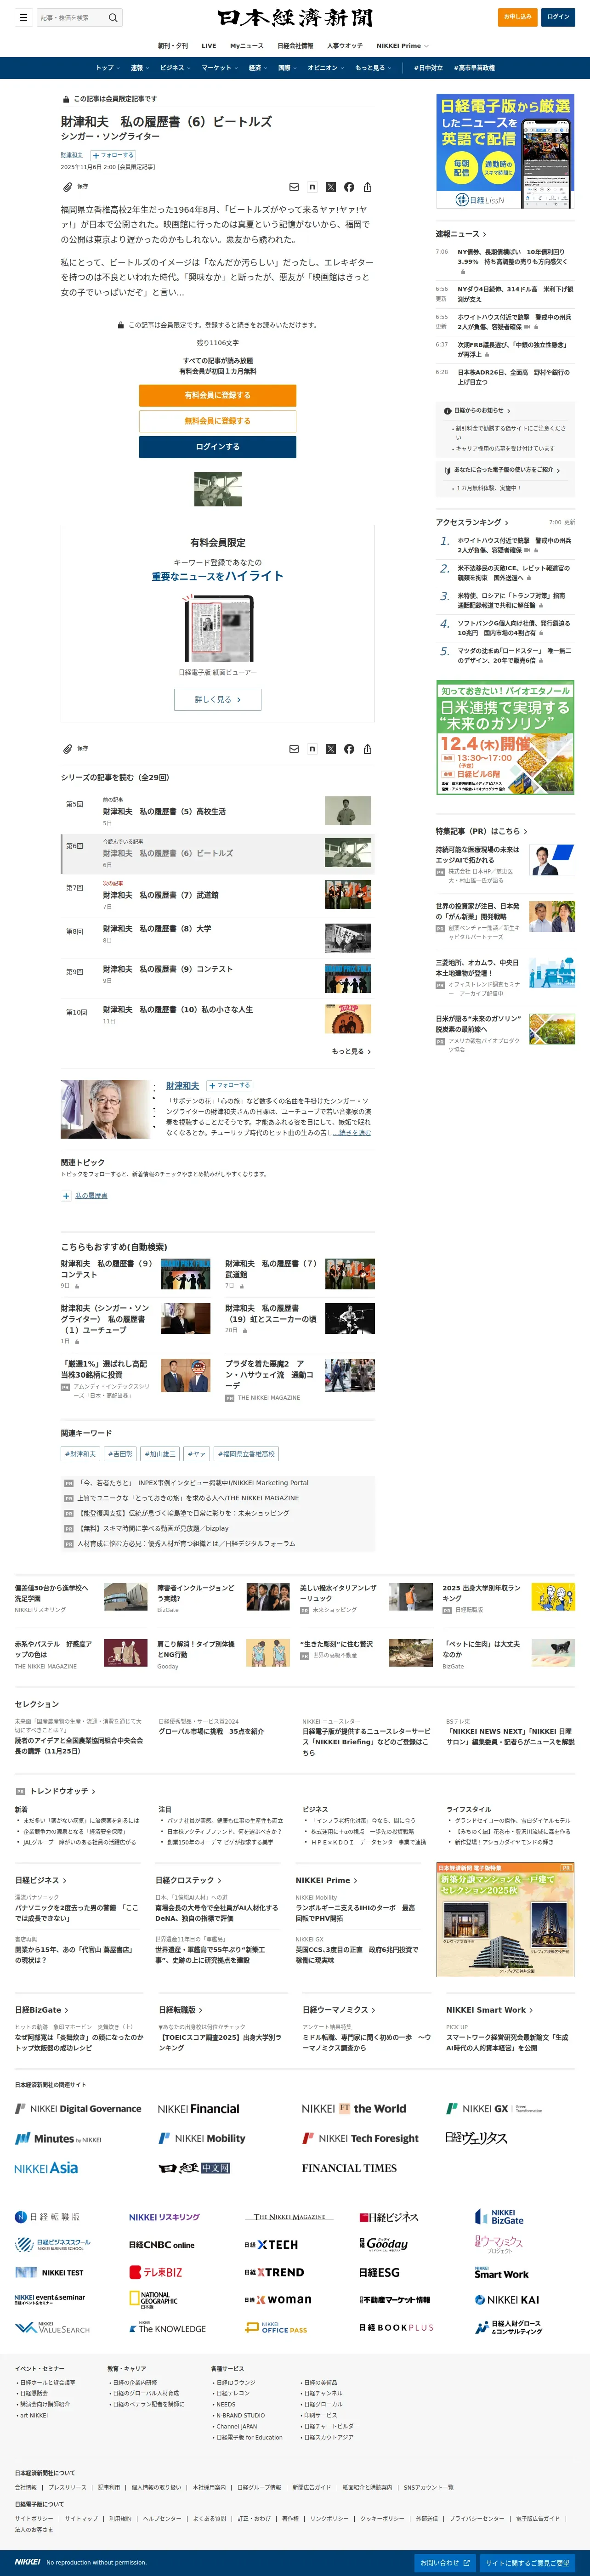Open NIKKEI Digital Governance logo

pyautogui.click(x=78, y=2109)
